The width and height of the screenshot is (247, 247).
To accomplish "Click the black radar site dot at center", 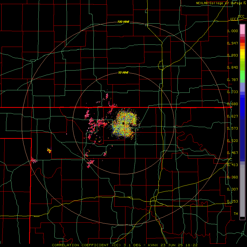I will point(123,123).
